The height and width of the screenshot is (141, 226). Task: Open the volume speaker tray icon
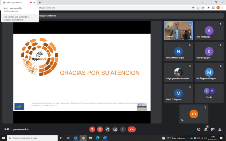206,138
